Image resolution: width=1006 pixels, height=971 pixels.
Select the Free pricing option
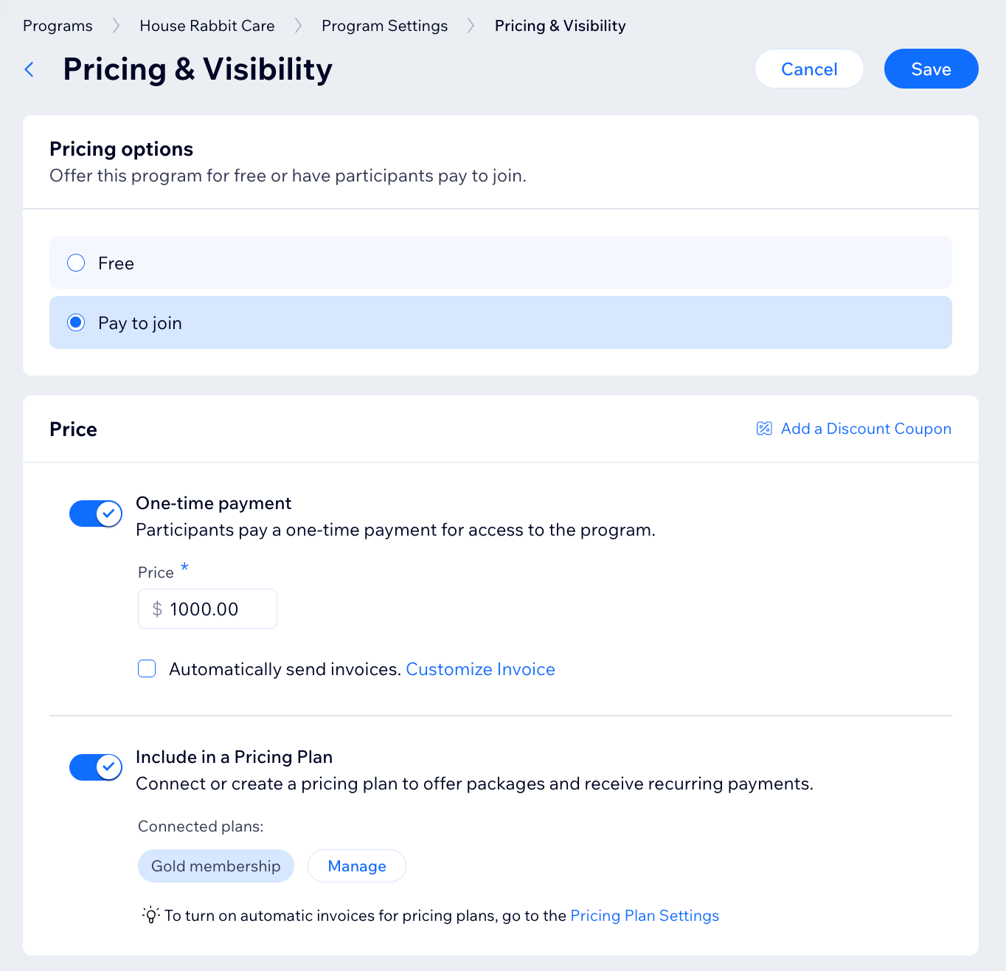pos(76,263)
